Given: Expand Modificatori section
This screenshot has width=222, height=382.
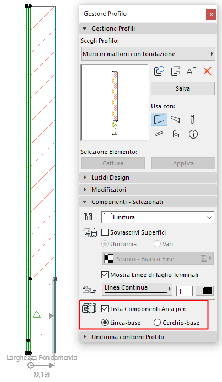Looking at the screenshot, I should pyautogui.click(x=148, y=190).
